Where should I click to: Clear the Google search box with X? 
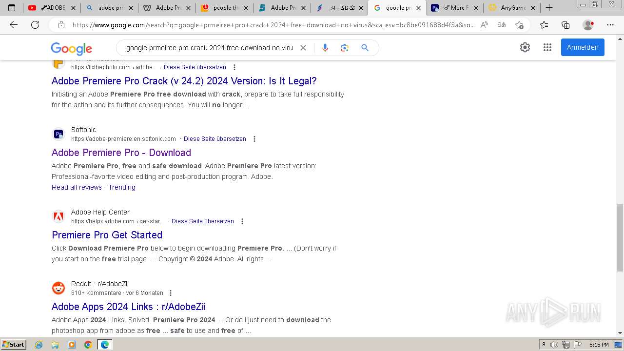coord(303,48)
